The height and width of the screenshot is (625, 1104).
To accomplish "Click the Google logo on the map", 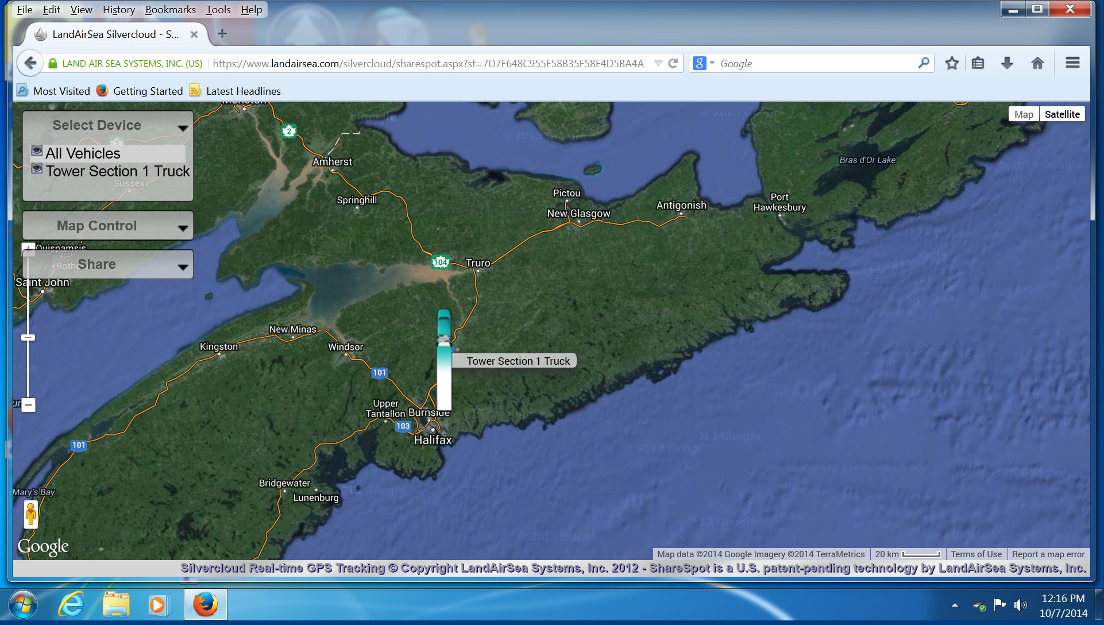I will click(x=43, y=546).
